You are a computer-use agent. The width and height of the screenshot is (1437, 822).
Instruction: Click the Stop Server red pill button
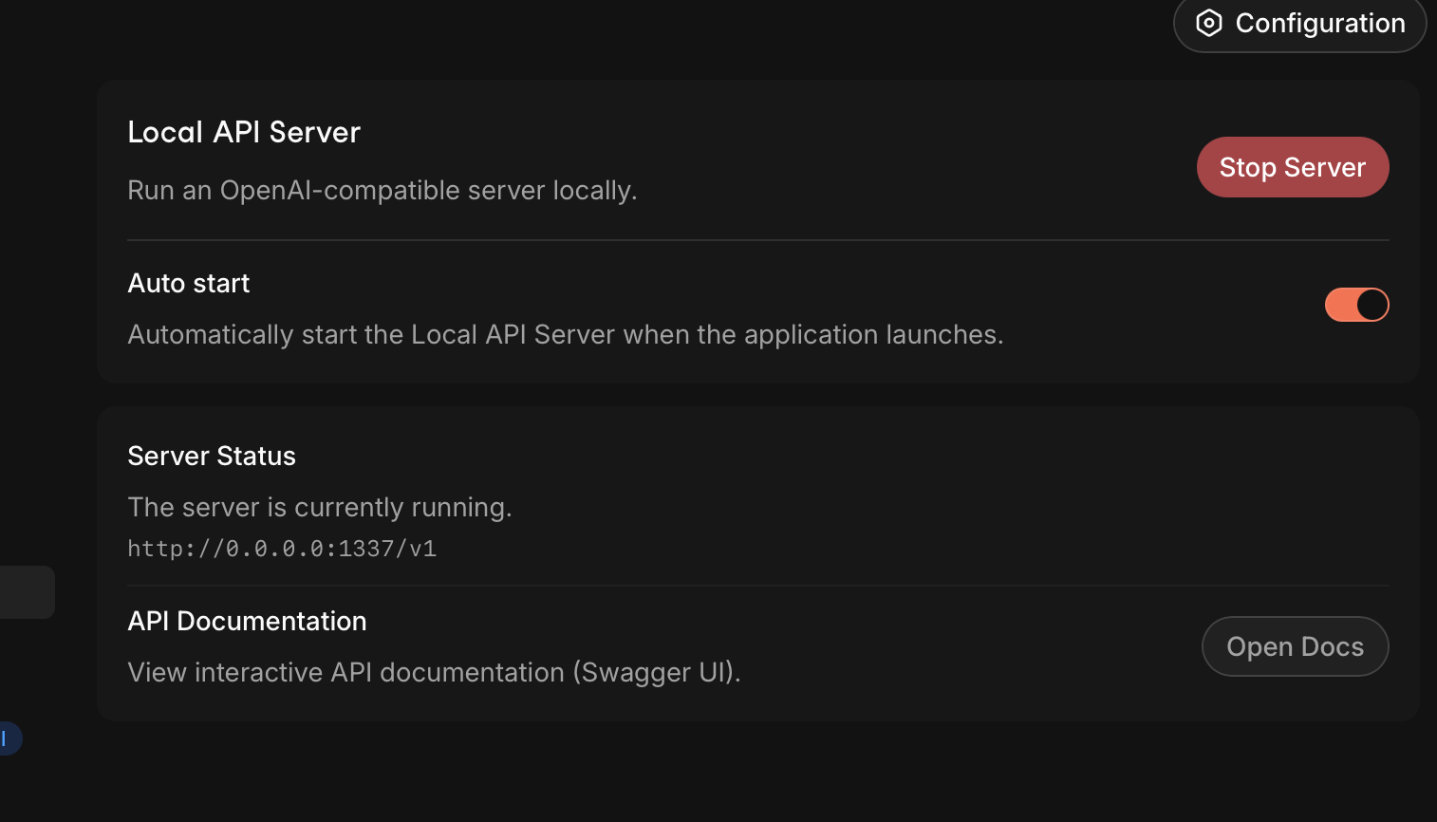[1292, 166]
